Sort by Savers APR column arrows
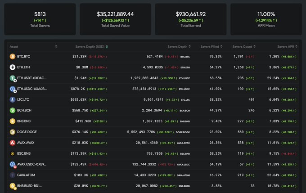This screenshot has width=306, height=193. click(x=296, y=46)
